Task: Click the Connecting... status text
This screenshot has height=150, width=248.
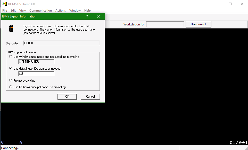Action: pos(10,148)
